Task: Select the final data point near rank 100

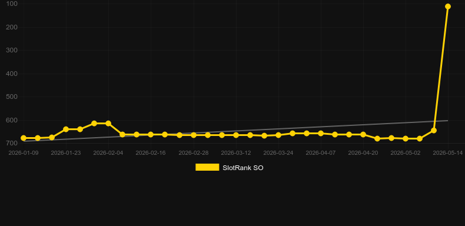Action: (x=448, y=6)
